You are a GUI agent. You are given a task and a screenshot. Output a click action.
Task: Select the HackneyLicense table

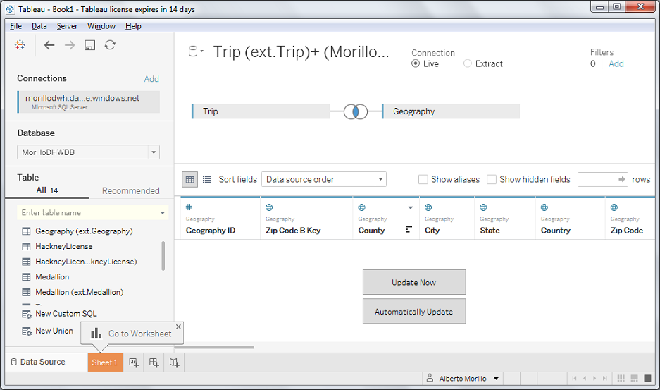63,247
